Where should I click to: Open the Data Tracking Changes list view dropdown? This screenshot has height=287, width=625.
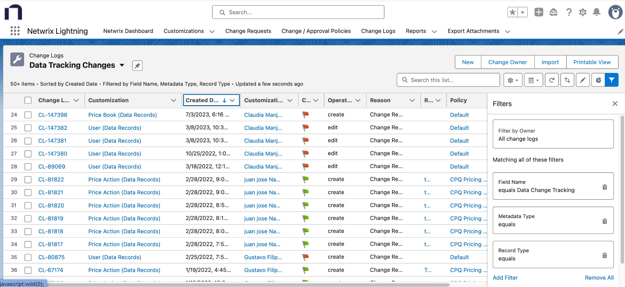121,65
